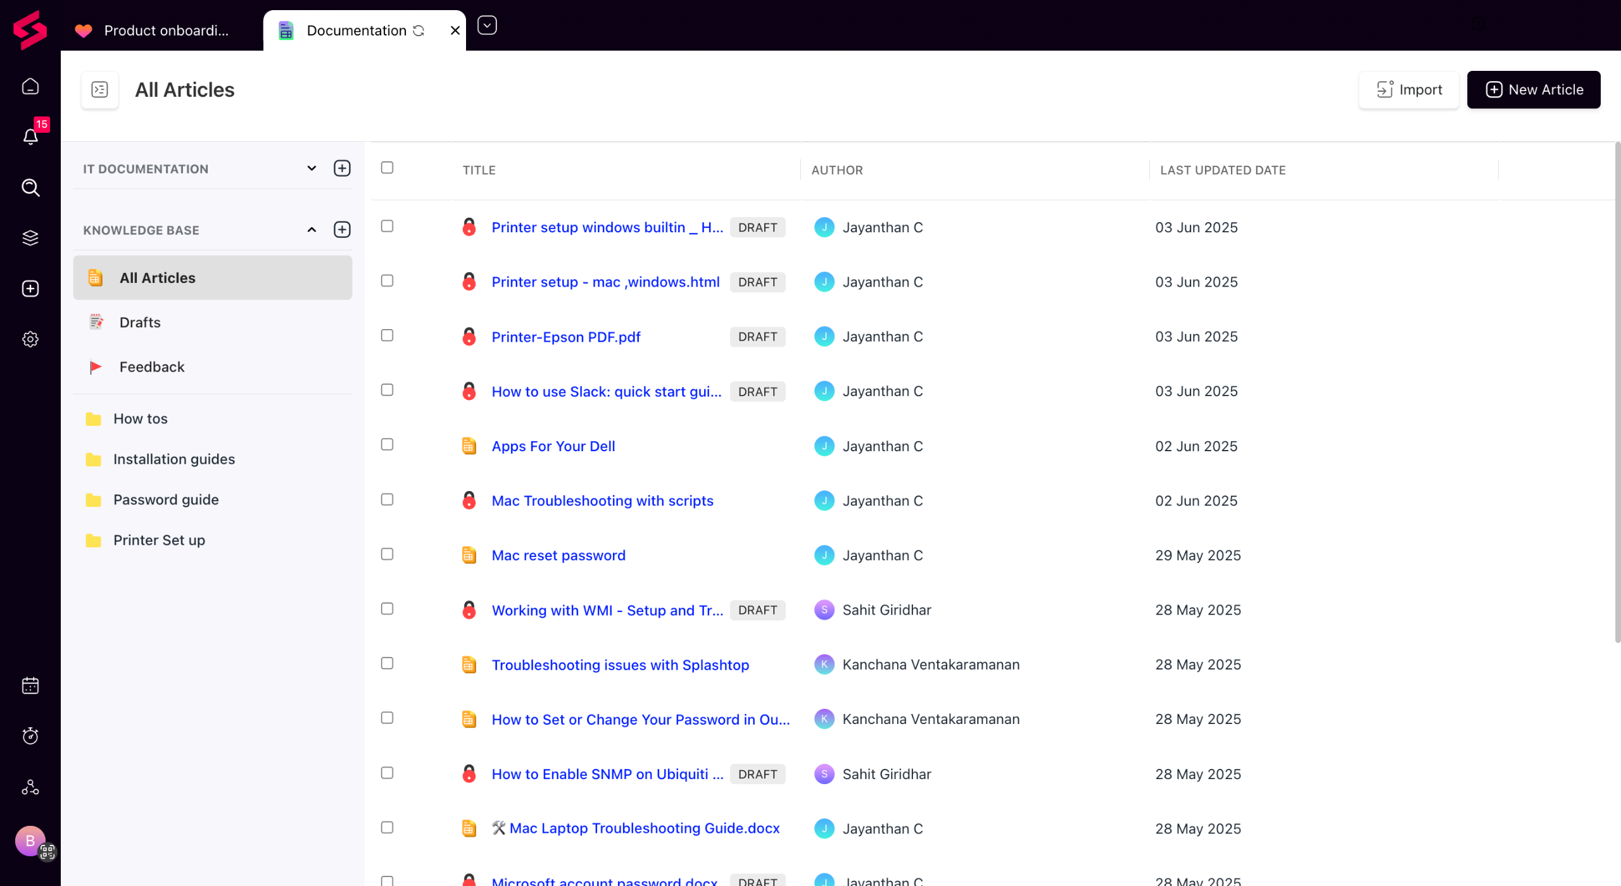1621x886 pixels.
Task: Expand the IT Documentation section chevron
Action: pyautogui.click(x=312, y=168)
